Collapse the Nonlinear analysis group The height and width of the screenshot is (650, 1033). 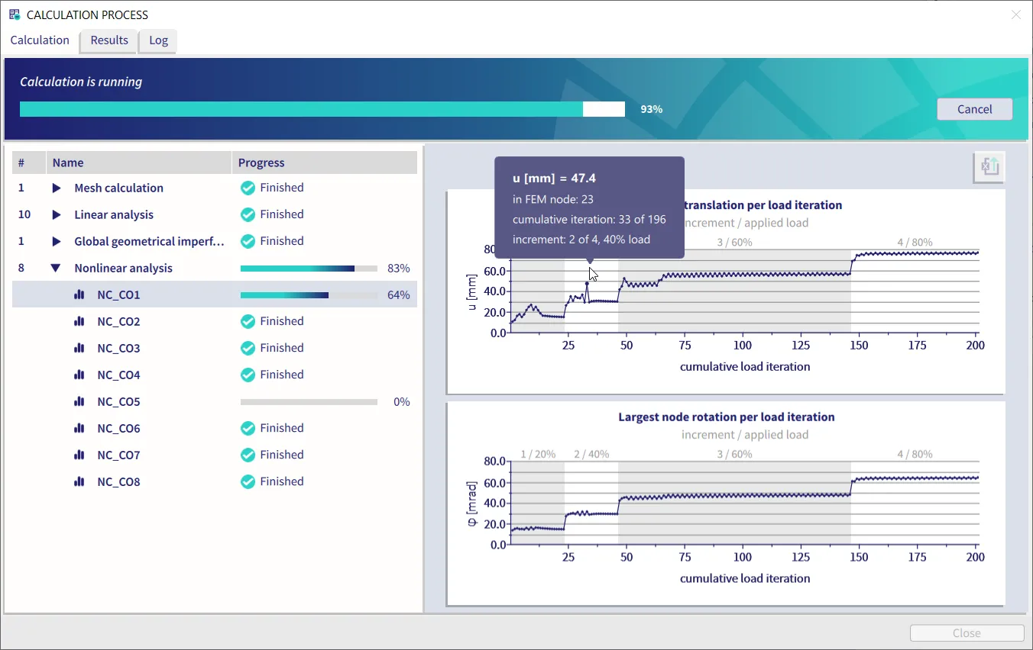56,269
